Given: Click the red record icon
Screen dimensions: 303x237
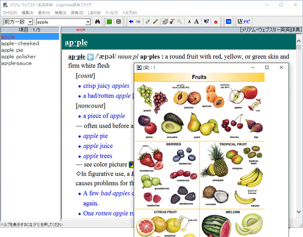Looking at the screenshot, I should coord(216,22).
